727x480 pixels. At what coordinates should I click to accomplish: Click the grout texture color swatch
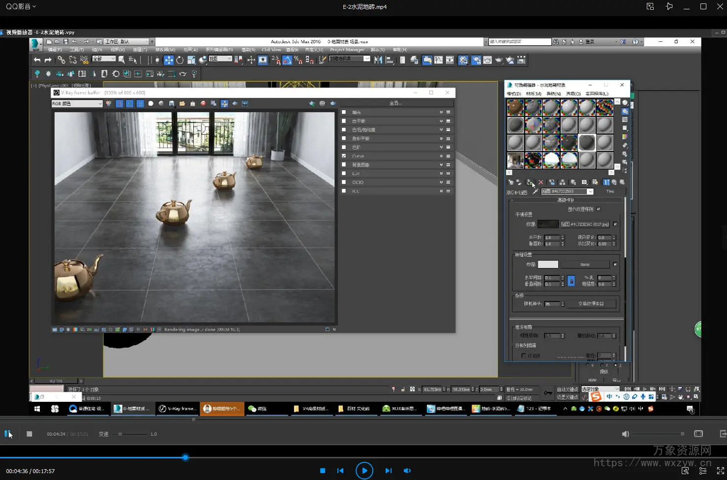point(547,265)
